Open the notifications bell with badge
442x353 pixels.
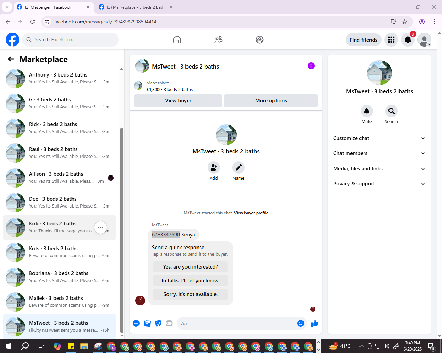click(408, 40)
